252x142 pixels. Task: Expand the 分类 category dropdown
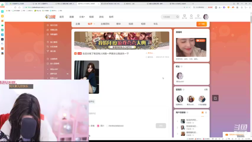tap(82, 17)
